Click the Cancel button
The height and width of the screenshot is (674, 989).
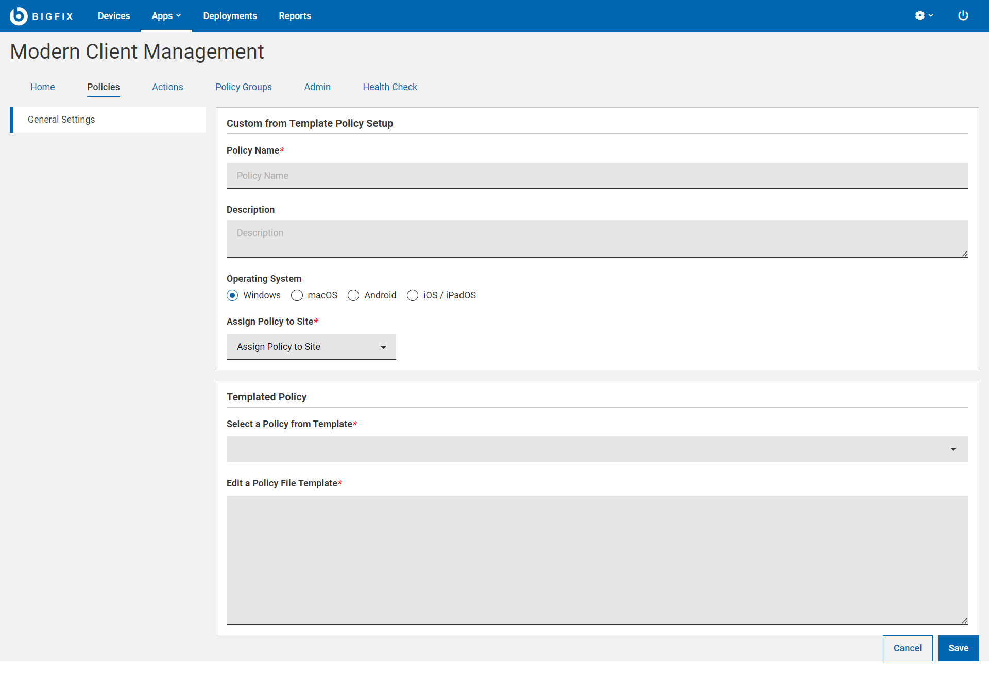pyautogui.click(x=907, y=648)
